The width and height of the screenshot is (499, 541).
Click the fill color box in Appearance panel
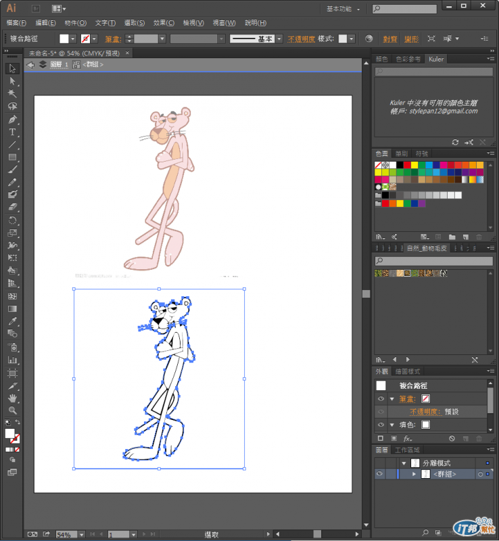coord(425,425)
